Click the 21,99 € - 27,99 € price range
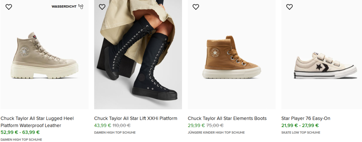The width and height of the screenshot is (362, 142). tap(300, 125)
